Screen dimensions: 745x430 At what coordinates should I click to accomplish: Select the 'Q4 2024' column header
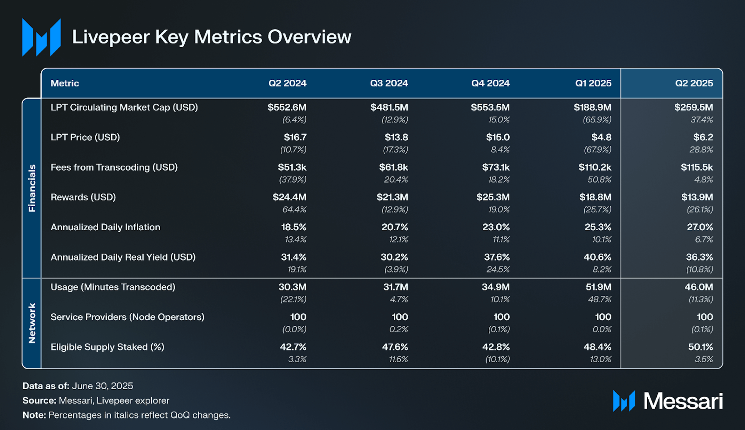tap(490, 83)
